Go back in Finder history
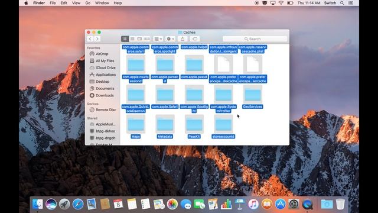378x213 pixels. coord(90,39)
